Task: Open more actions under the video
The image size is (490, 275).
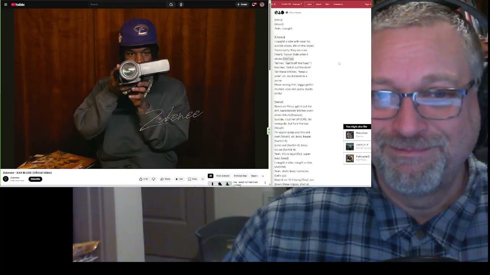Action: (203, 179)
